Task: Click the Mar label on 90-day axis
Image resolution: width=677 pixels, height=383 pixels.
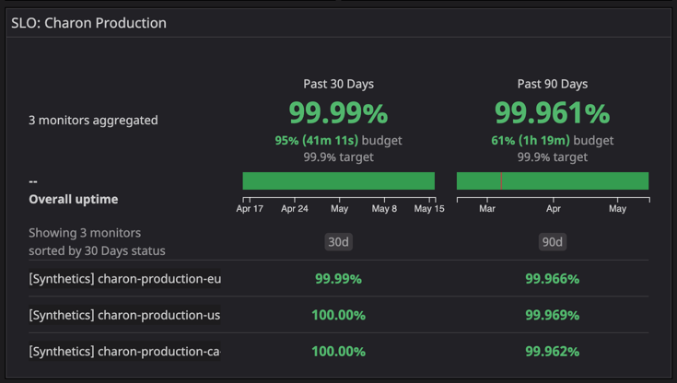Action: click(x=487, y=209)
